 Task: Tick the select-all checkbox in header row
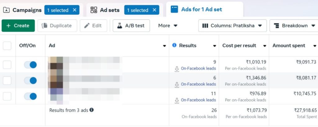point(7,46)
